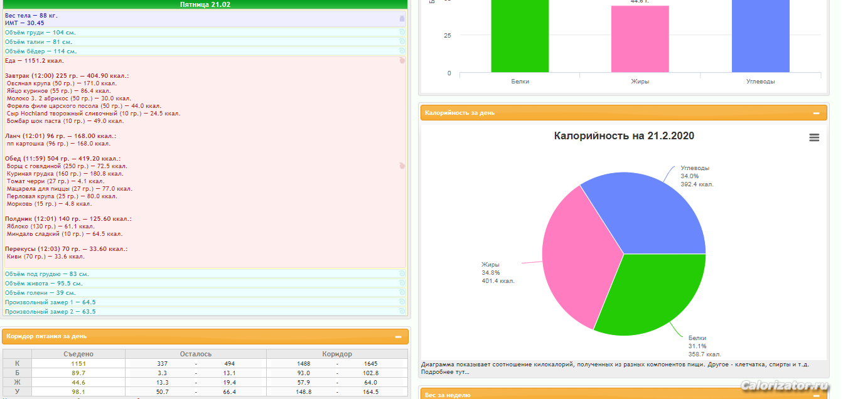The width and height of the screenshot is (843, 399).
Task: Click the Завтрак meal heading
Action: (66, 75)
